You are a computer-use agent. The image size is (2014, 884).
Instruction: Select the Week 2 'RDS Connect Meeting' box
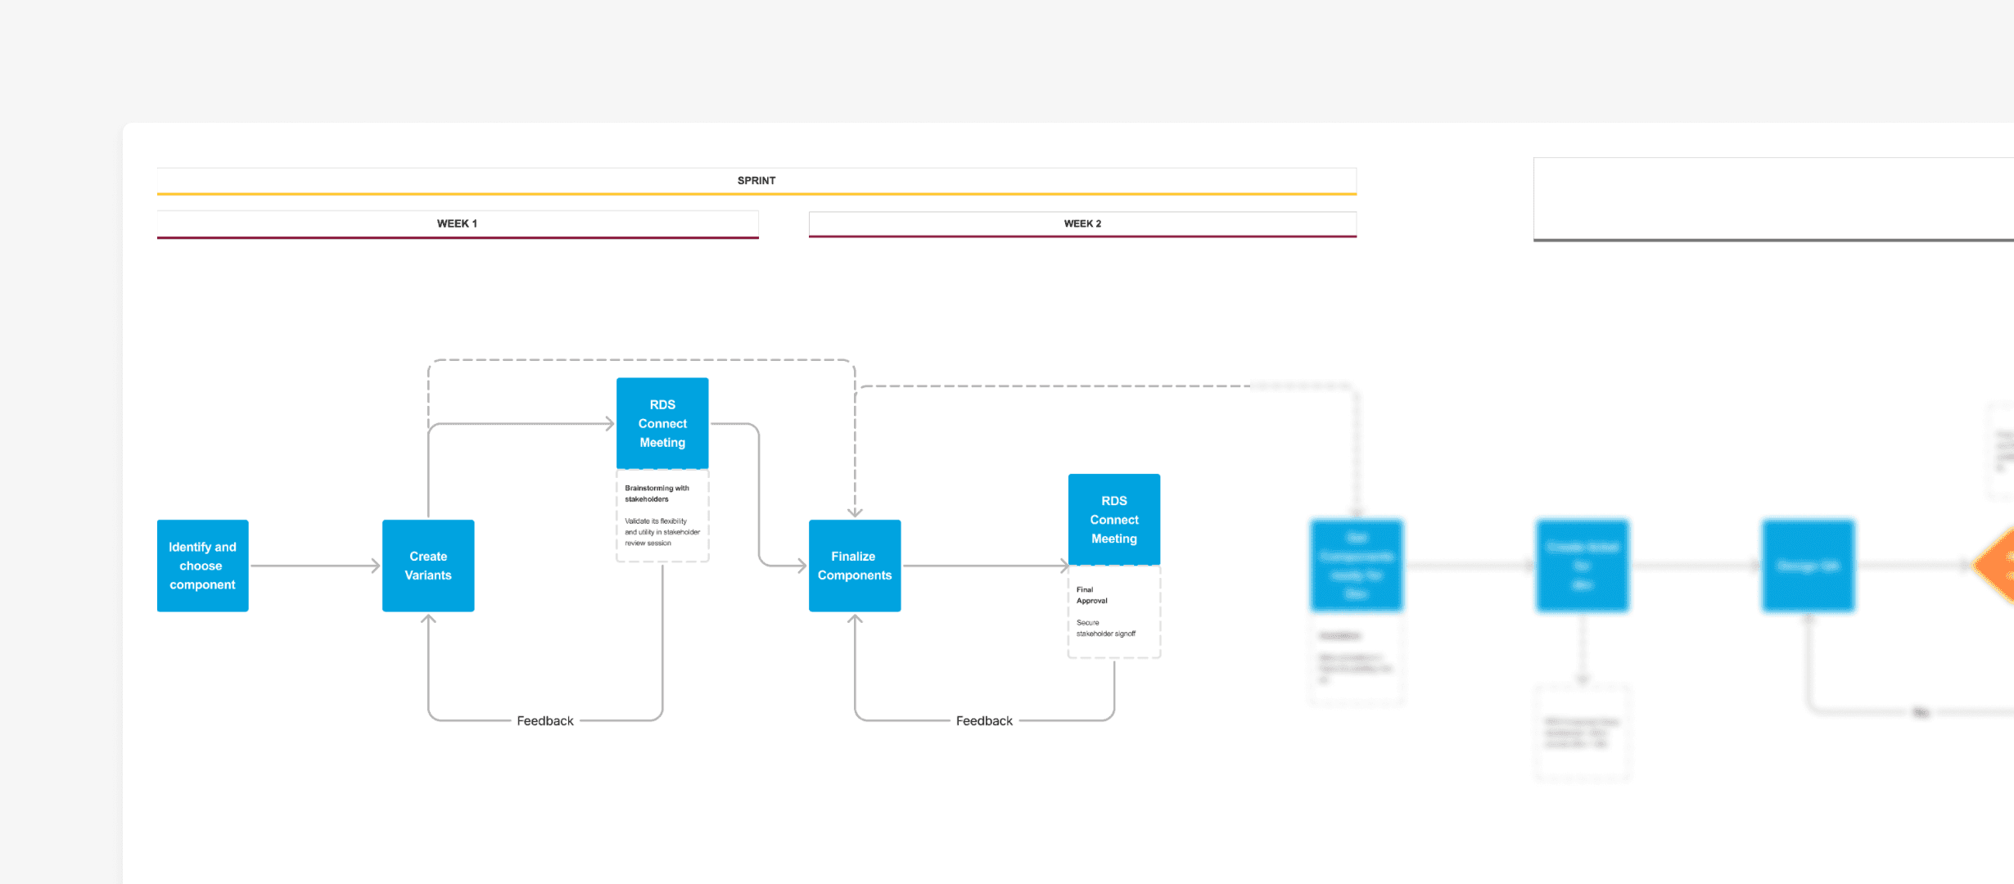(1113, 519)
